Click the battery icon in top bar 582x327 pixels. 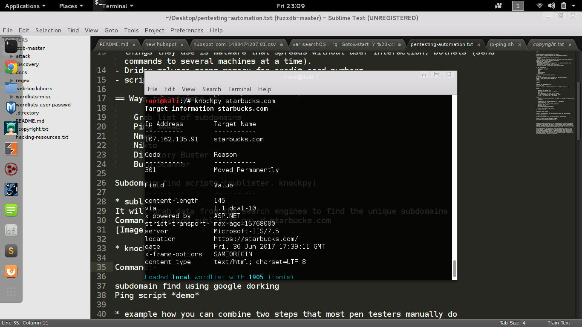[564, 6]
